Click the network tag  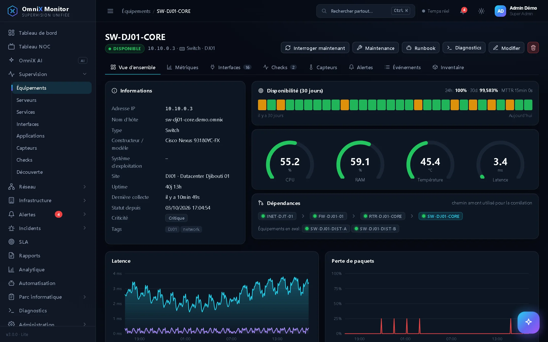(191, 229)
